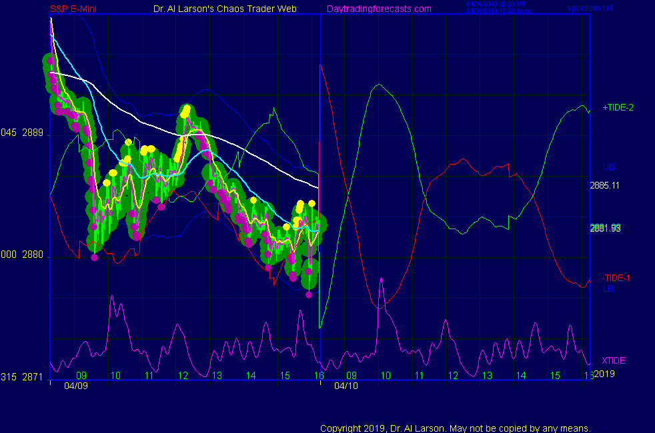Image resolution: width=655 pixels, height=433 pixels.
Task: Click the +TIDE-2 legend label
Action: click(618, 108)
